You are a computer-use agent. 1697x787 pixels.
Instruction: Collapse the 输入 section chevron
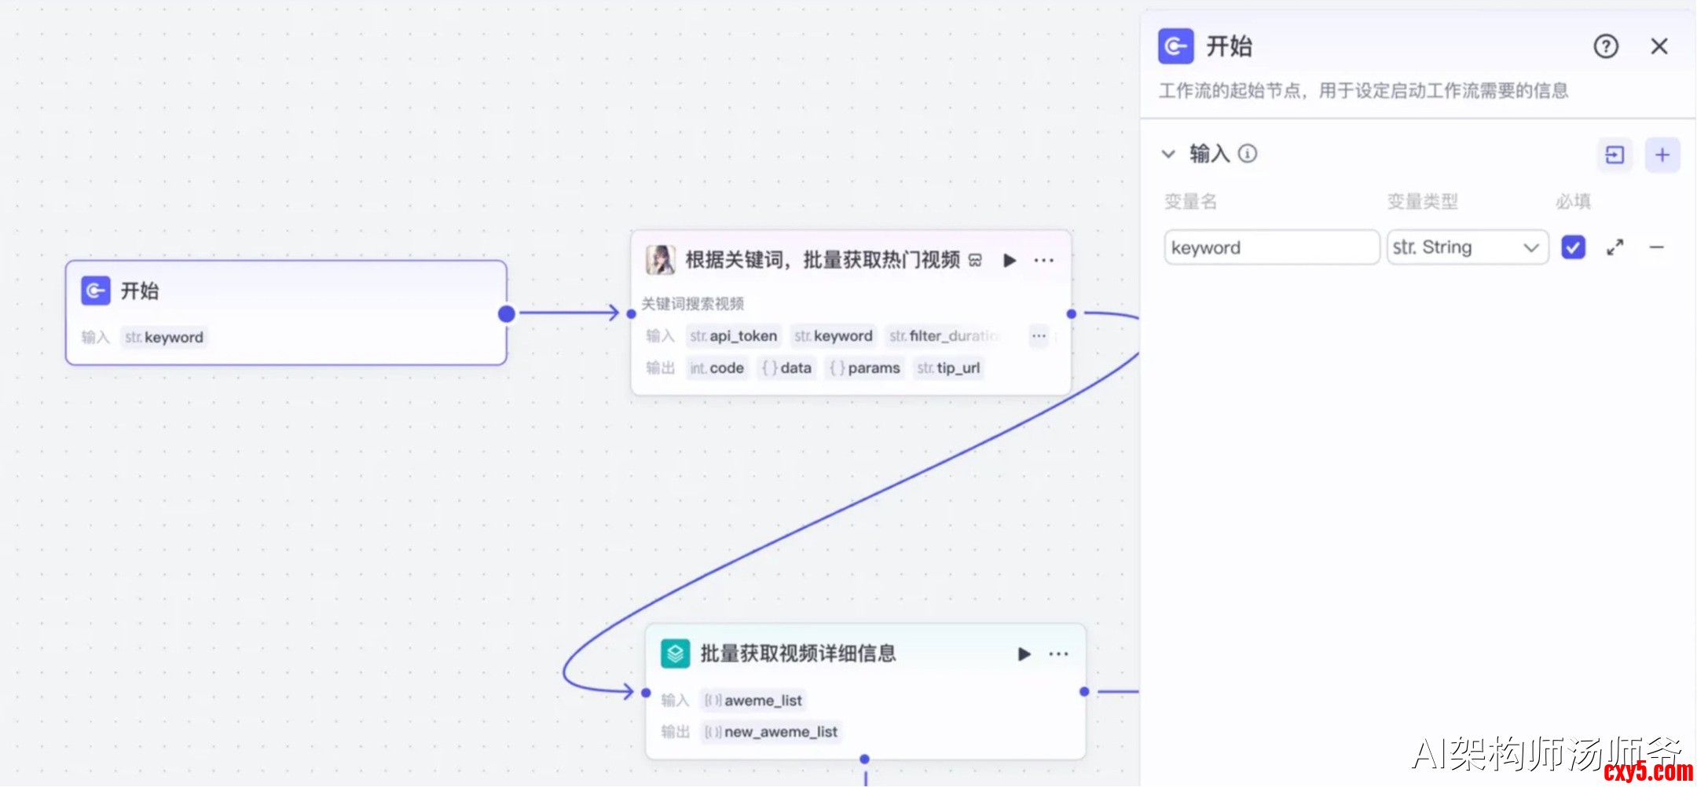1168,154
